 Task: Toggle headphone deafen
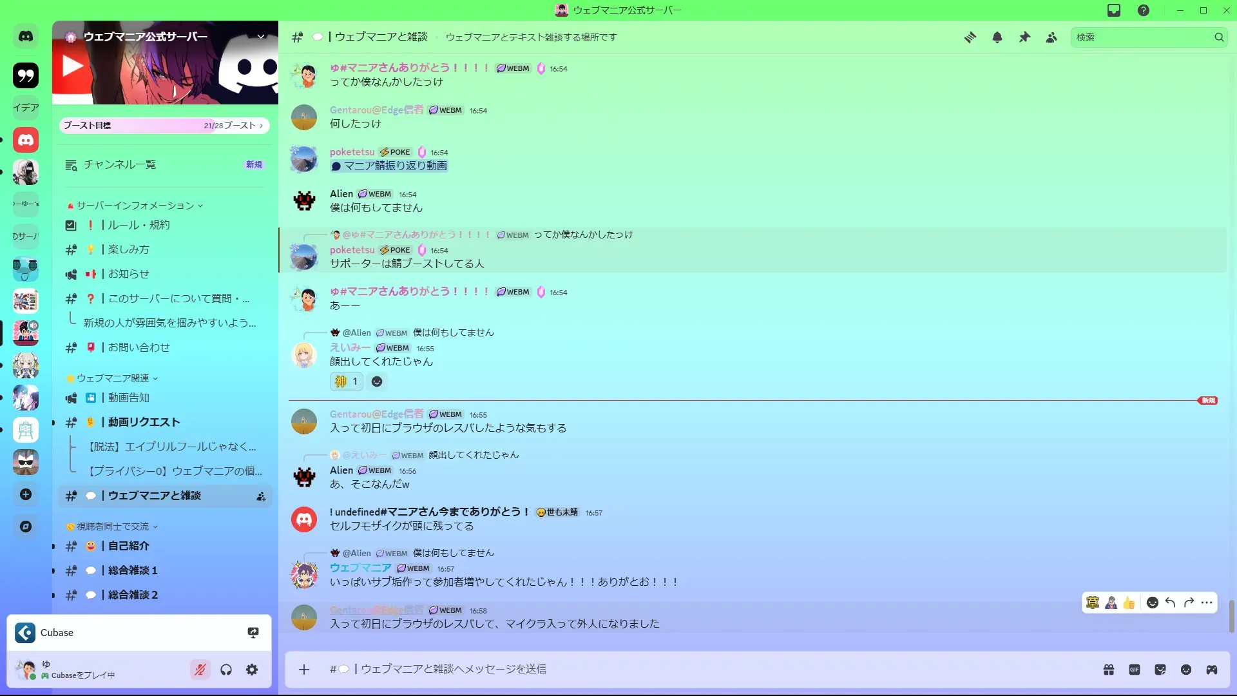pos(226,670)
